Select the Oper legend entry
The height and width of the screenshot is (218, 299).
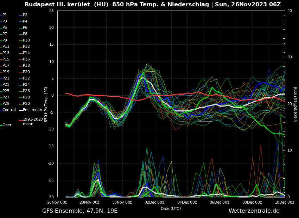pyautogui.click(x=7, y=125)
